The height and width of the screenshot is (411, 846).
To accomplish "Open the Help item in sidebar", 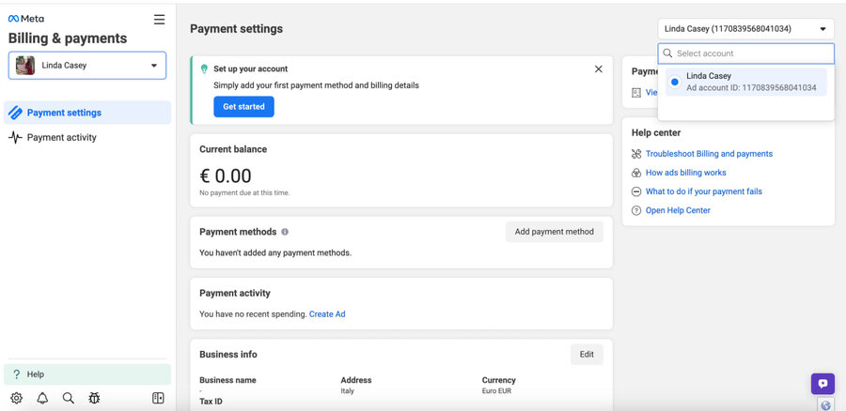I will coord(87,374).
